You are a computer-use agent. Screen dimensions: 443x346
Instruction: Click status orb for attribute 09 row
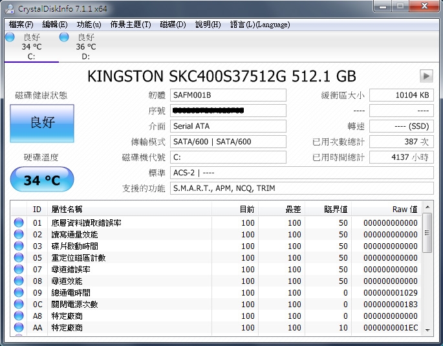tap(19, 292)
